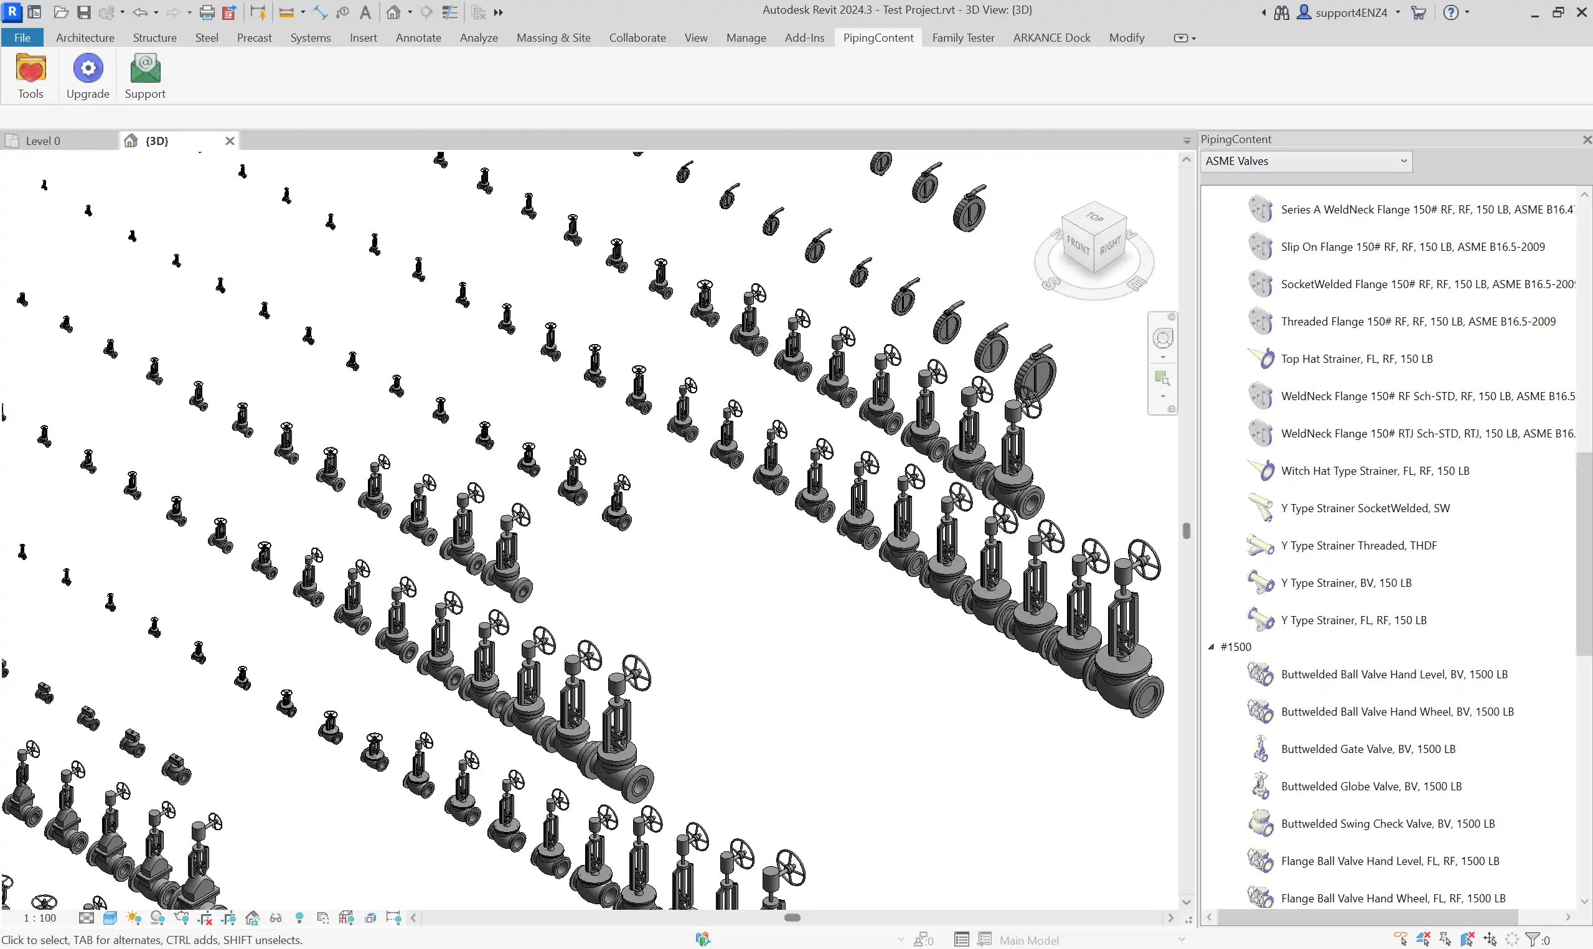Toggle Select Links option in status bar
1593x949 pixels.
(x=1401, y=940)
